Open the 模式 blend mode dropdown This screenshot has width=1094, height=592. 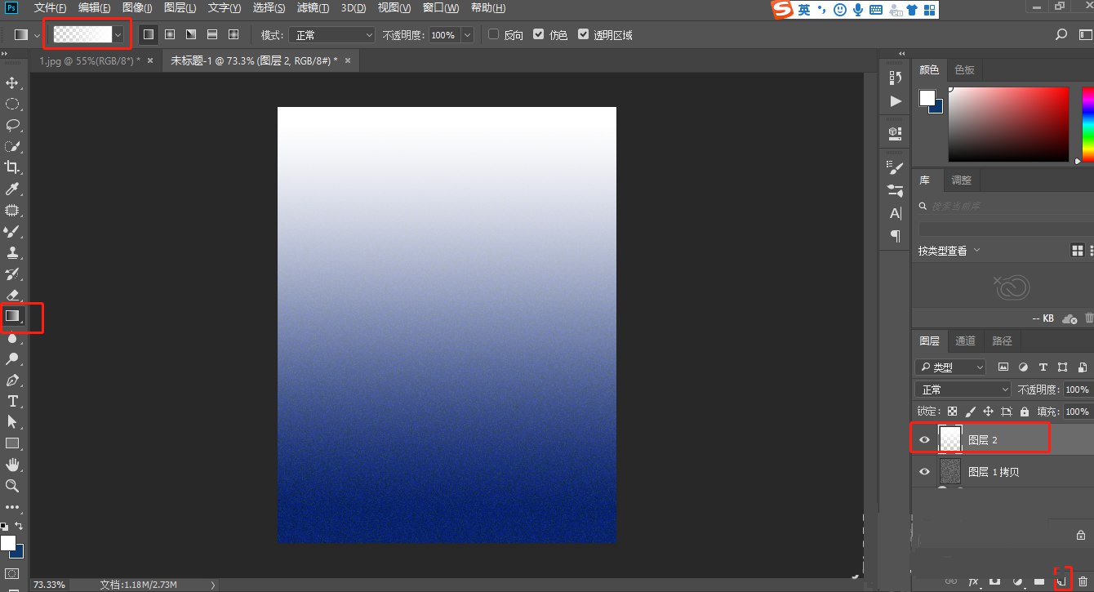pyautogui.click(x=331, y=34)
